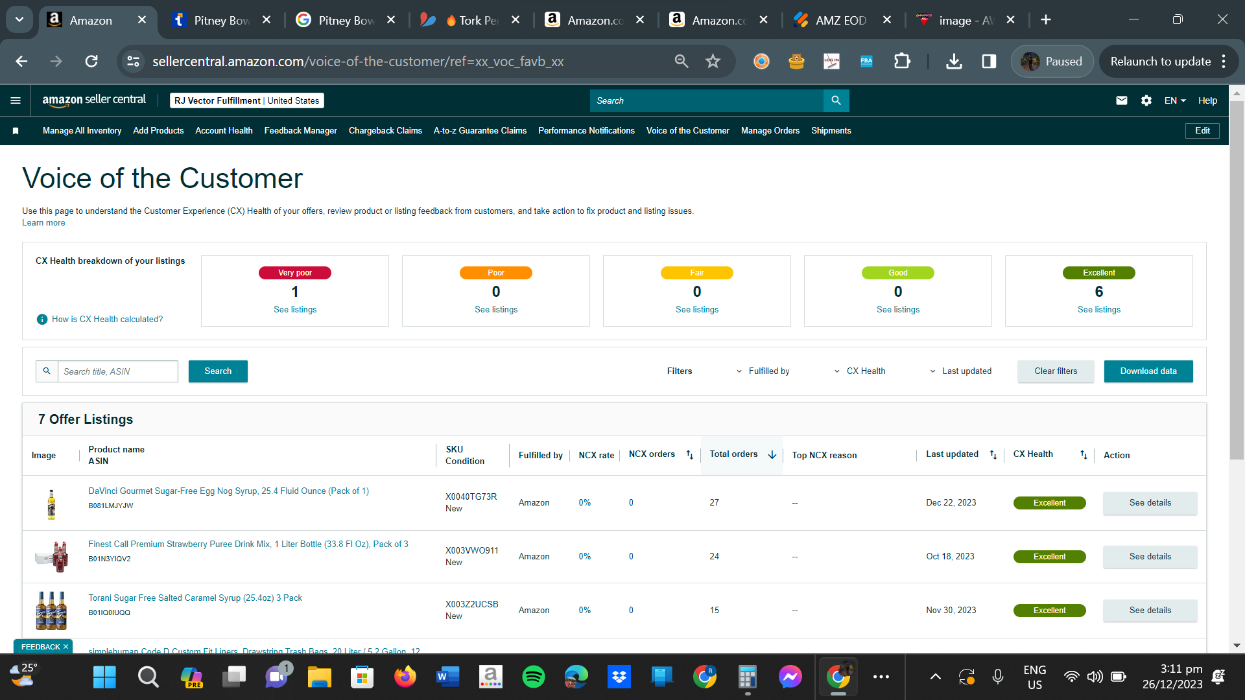Screen dimensions: 1245x700
Task: See details for Torani Salted Caramel Syrup
Action: click(1150, 611)
